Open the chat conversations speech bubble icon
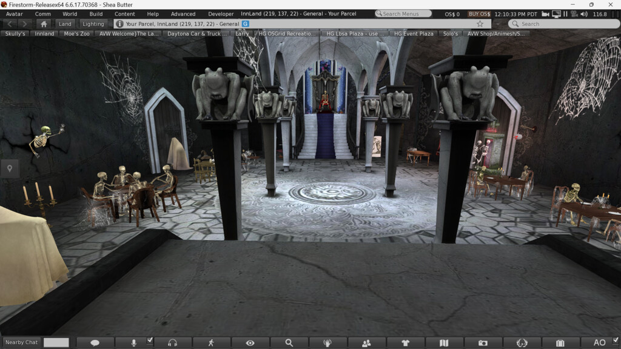621x349 pixels. 95,343
